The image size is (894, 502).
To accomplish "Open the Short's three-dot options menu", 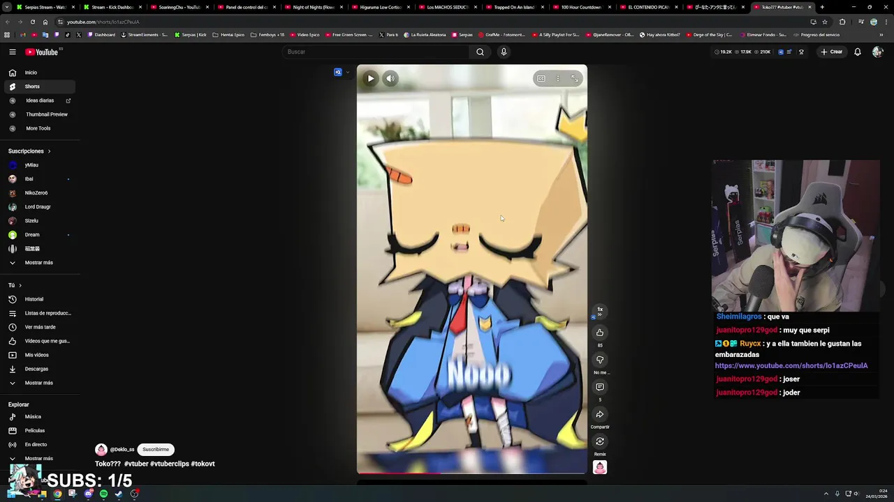I will 558,79.
